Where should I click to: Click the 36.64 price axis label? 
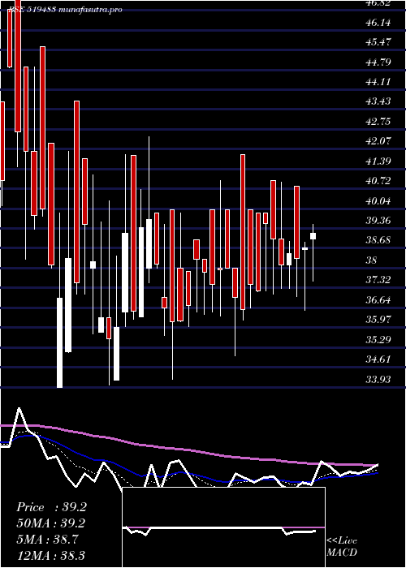point(378,300)
